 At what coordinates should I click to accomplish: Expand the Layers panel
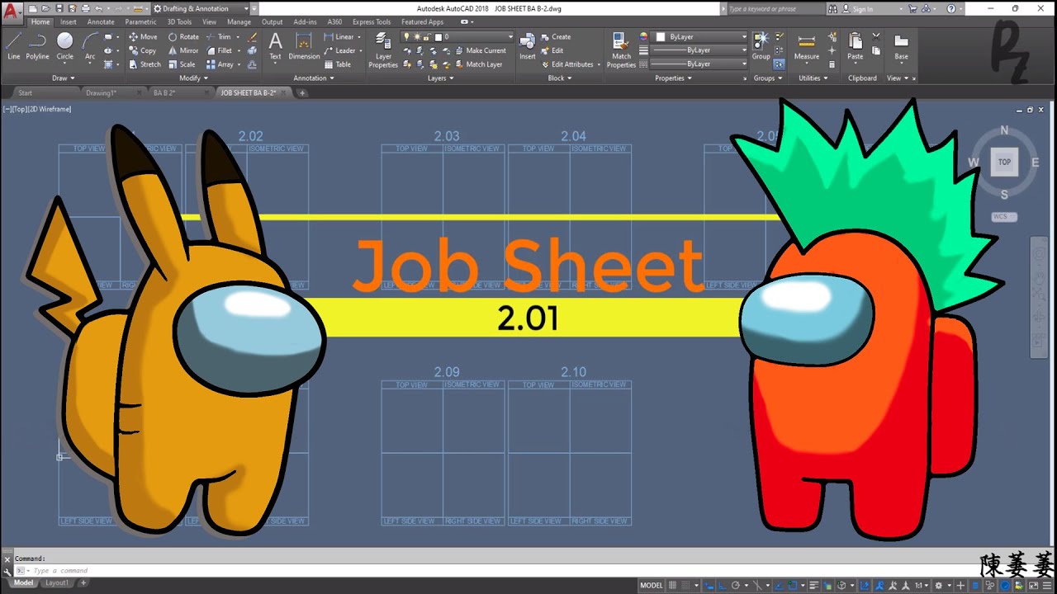pos(440,78)
